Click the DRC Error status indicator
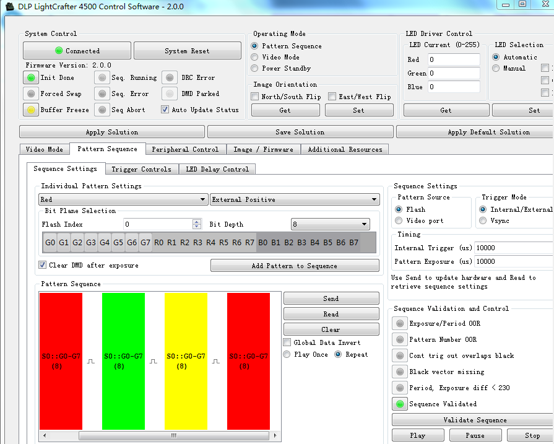The image size is (554, 444). (170, 77)
